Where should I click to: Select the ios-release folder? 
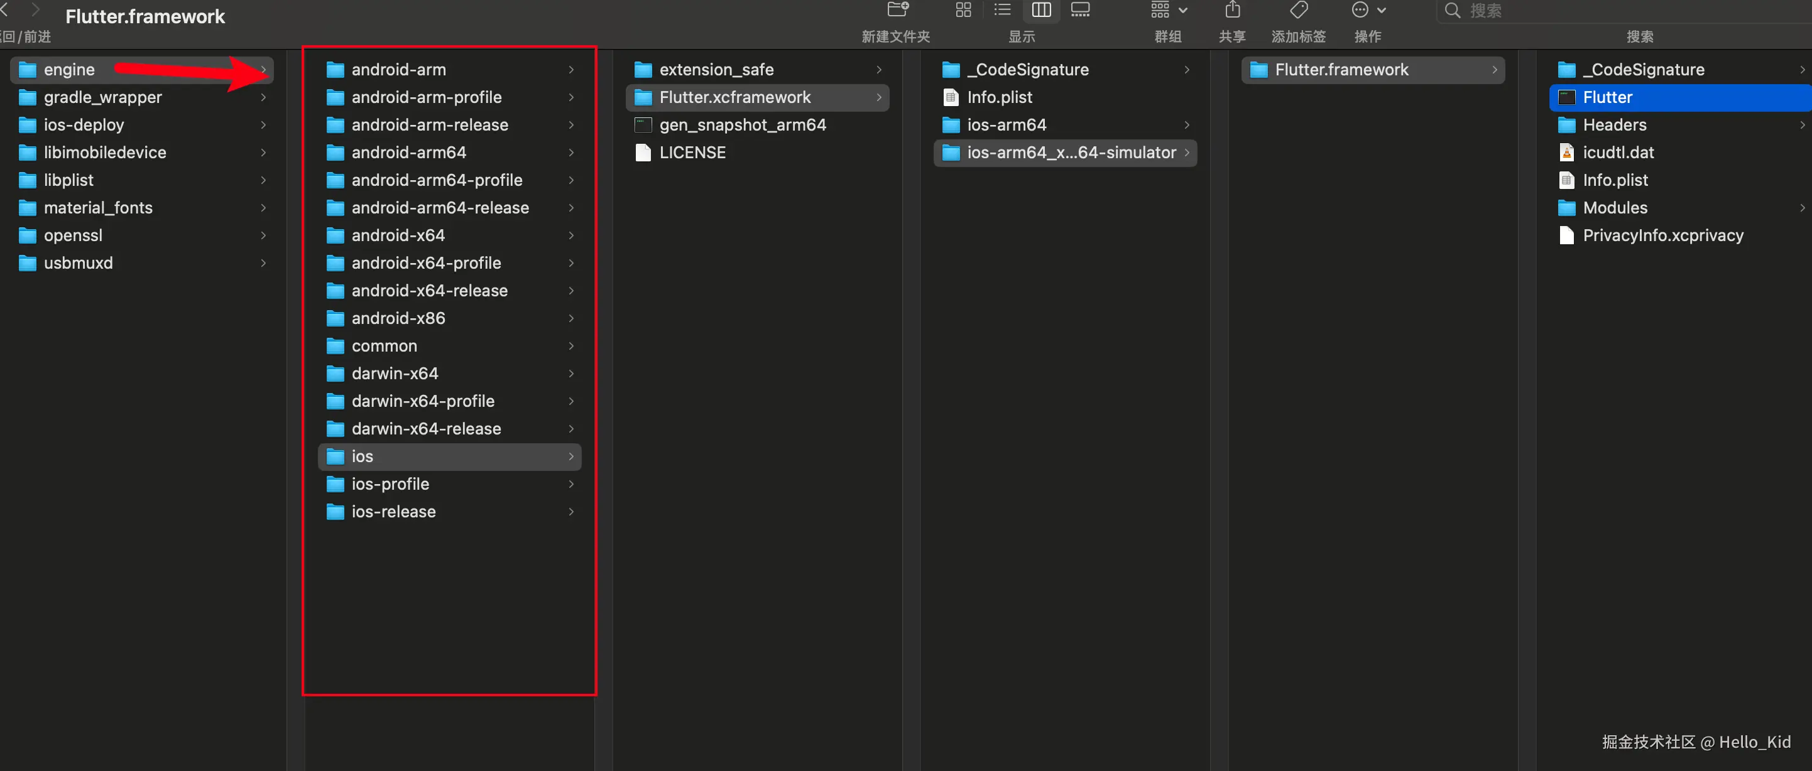[x=393, y=512]
